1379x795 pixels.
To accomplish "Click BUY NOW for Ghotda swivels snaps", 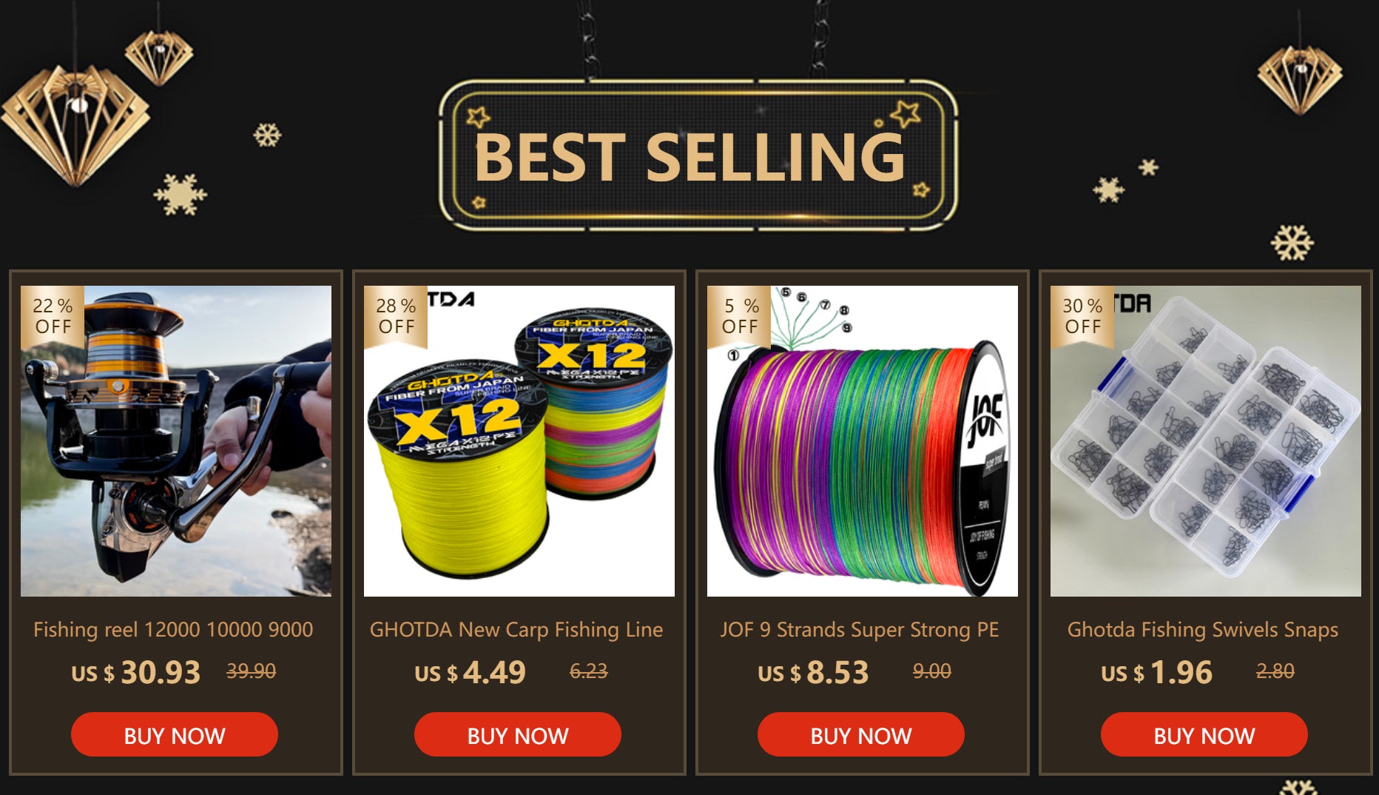I will click(x=1204, y=734).
